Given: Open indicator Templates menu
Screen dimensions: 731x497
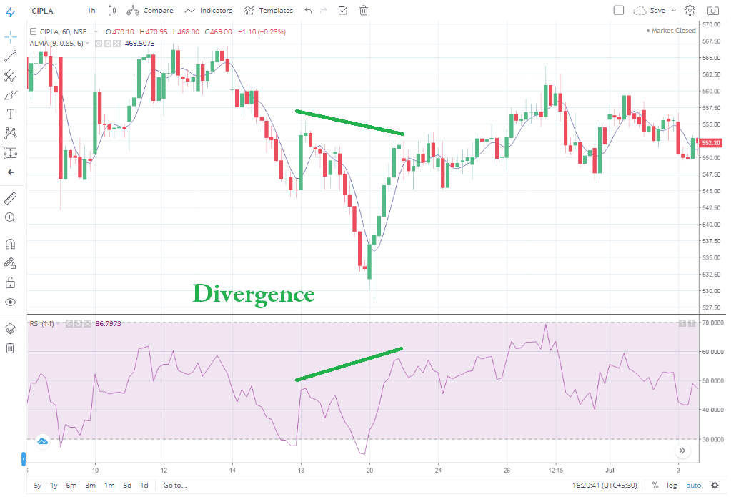Looking at the screenshot, I should tap(269, 10).
